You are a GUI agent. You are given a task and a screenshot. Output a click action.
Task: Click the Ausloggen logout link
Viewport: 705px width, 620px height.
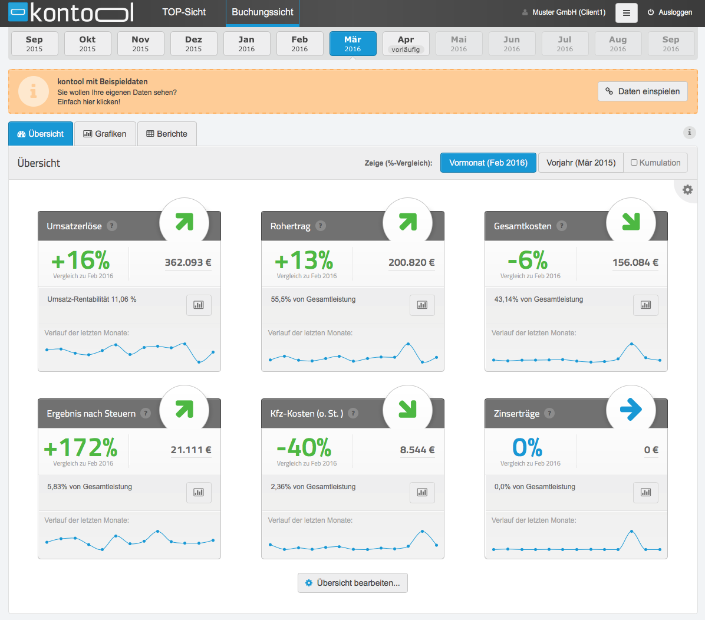pyautogui.click(x=670, y=12)
